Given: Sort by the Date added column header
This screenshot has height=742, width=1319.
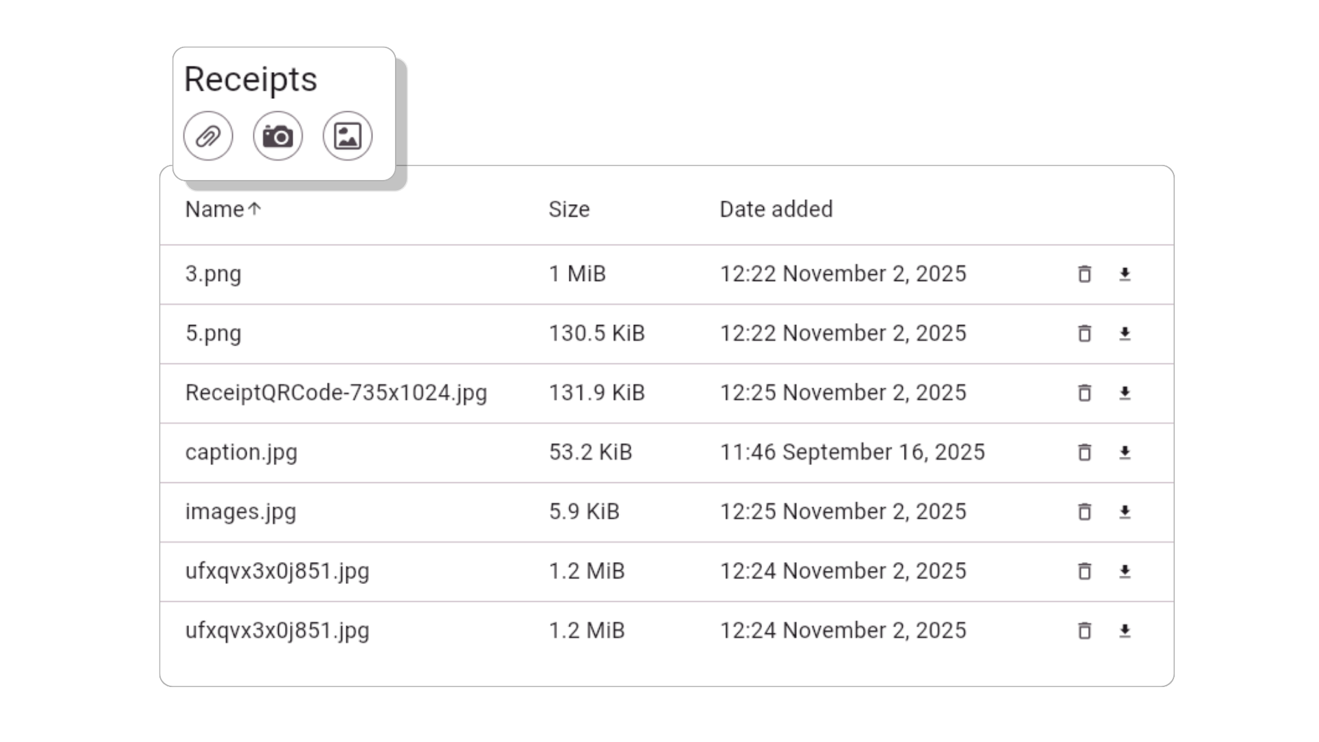Looking at the screenshot, I should 776,209.
